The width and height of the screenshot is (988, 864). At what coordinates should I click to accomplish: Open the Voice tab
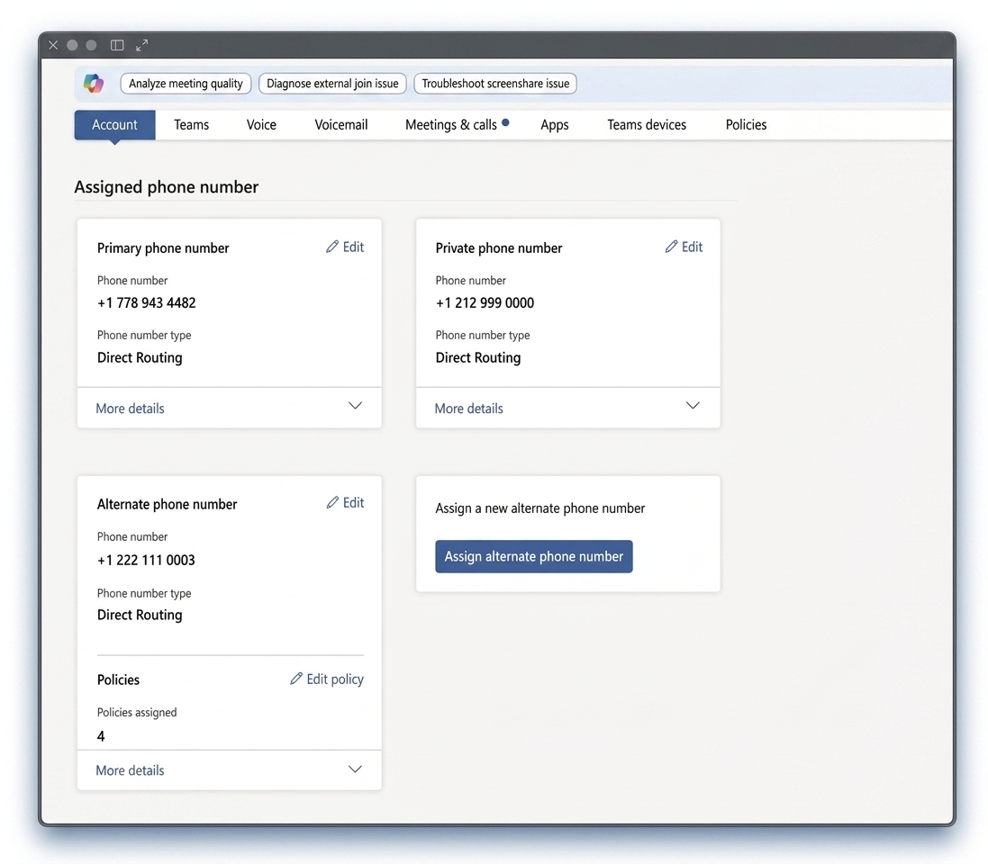[261, 125]
